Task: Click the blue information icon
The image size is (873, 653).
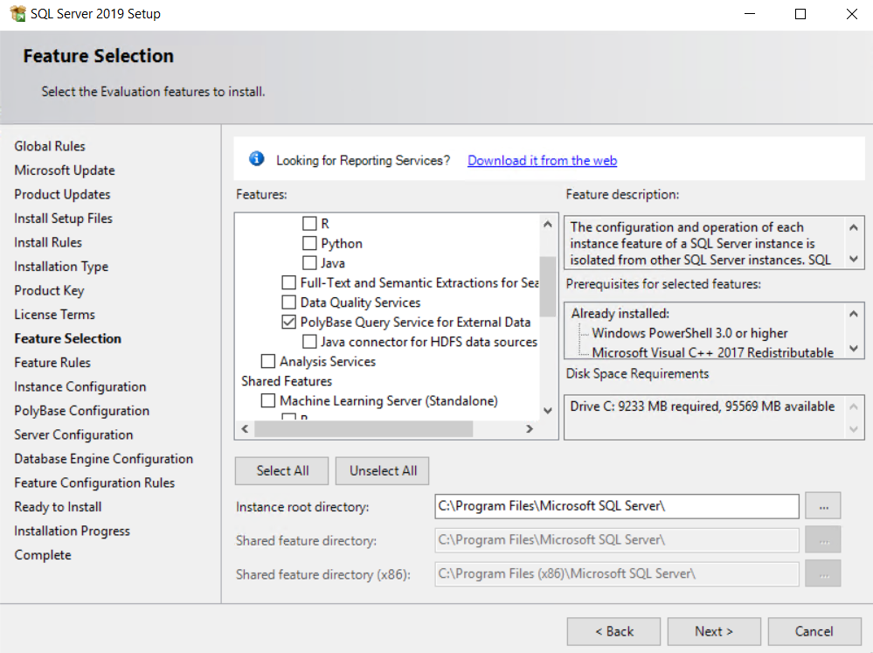Action: [x=257, y=159]
